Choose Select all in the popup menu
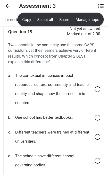The width and height of the screenshot is (108, 175). click(45, 20)
